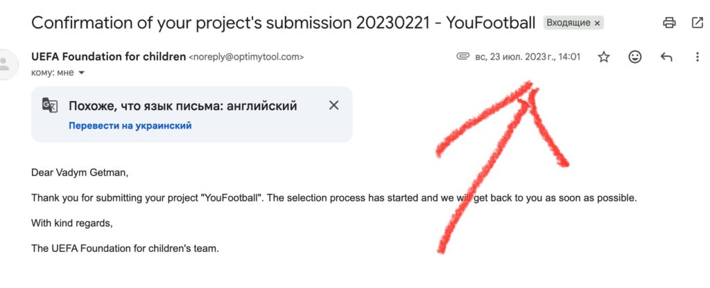The image size is (710, 288).
Task: Click the email subject line heading
Action: click(284, 23)
